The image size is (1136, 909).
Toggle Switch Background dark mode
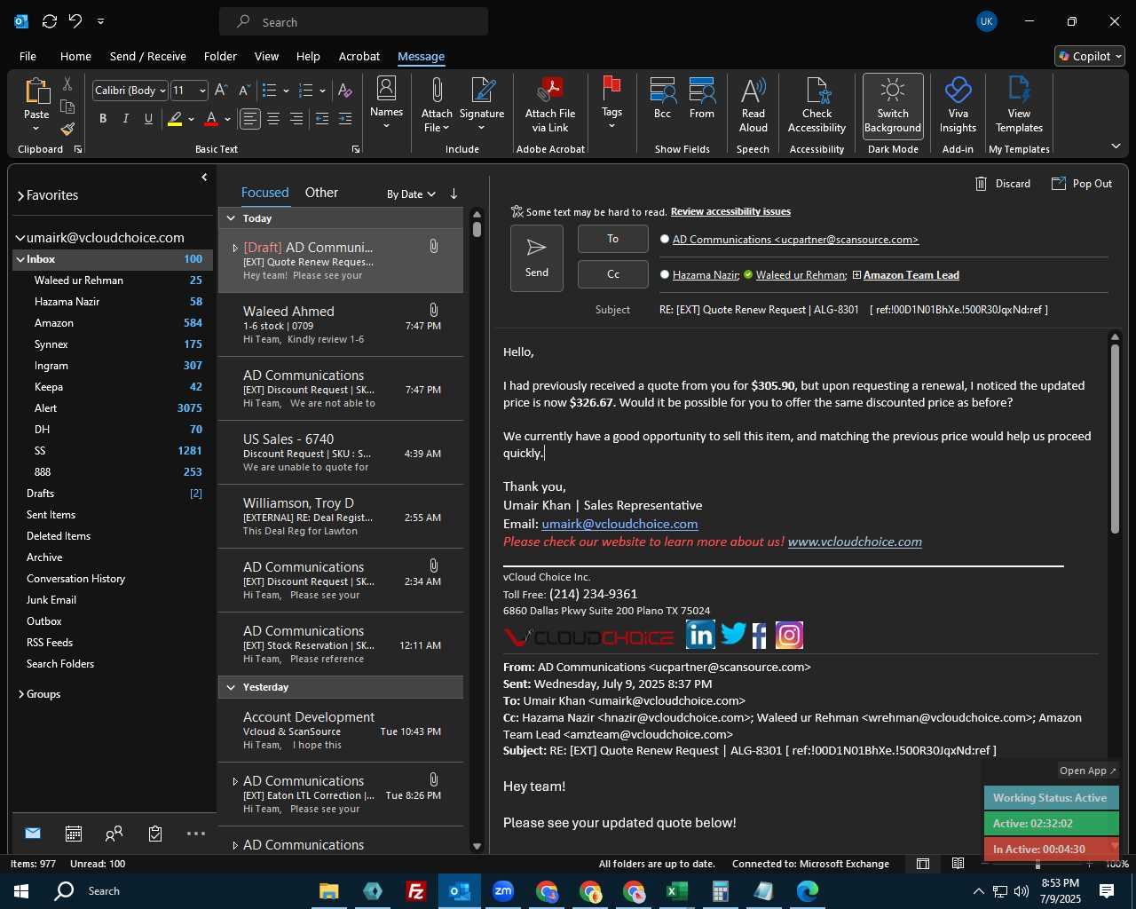point(893,105)
